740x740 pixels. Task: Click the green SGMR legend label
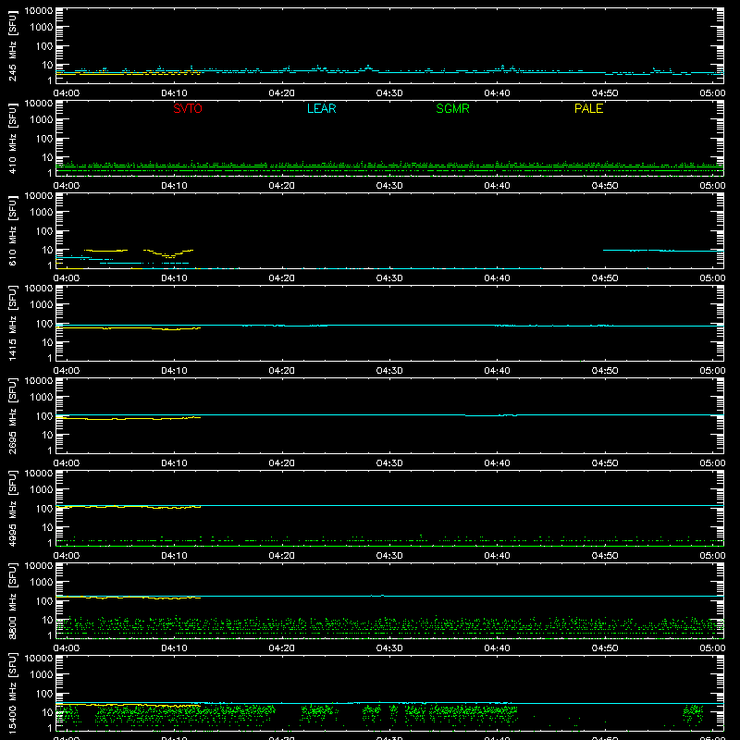pyautogui.click(x=452, y=108)
